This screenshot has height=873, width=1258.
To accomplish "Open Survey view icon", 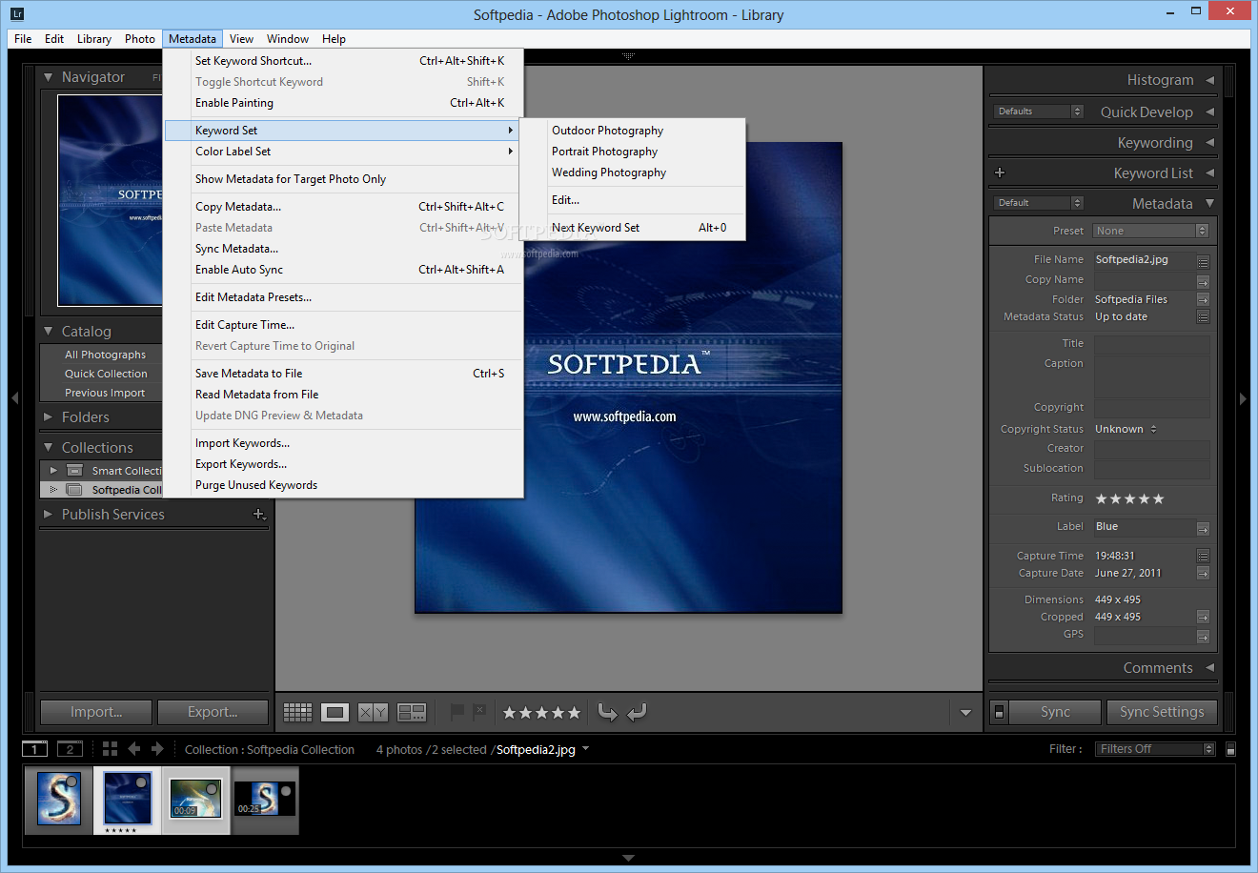I will click(412, 712).
